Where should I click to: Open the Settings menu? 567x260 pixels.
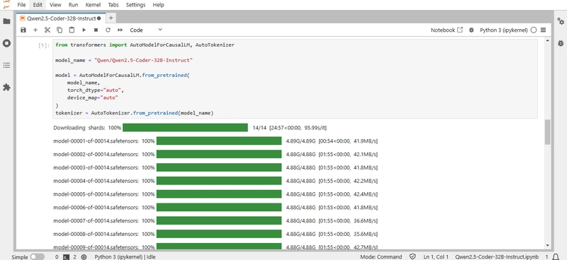coord(135,5)
